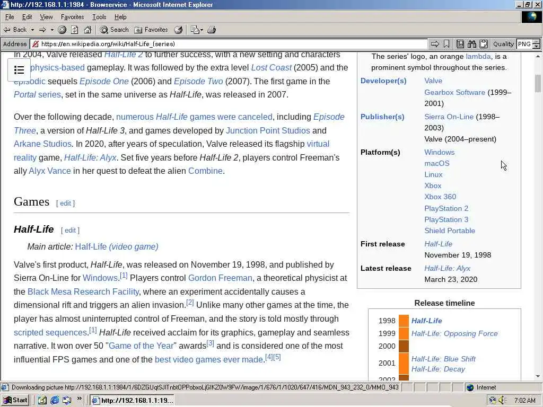This screenshot has width=543, height=407.
Task: Expand Quick Launch overflow chevron
Action: (x=80, y=399)
